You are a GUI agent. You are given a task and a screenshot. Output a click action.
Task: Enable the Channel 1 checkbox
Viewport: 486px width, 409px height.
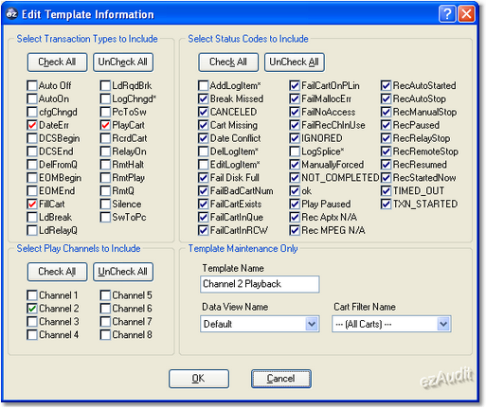pos(32,295)
